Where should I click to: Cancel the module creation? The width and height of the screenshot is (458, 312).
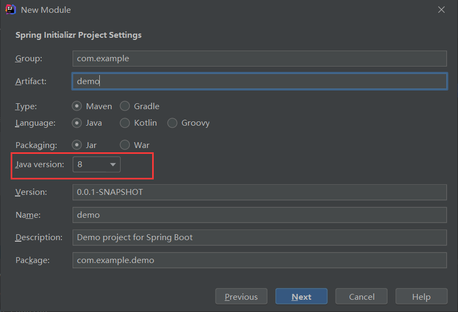coord(361,297)
